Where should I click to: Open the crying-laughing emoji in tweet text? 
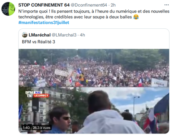(x=136, y=17)
